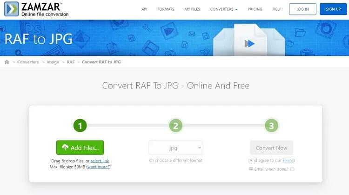Image resolution: width=349 pixels, height=195 pixels.
Task: Open the Pricing page
Action: (x=255, y=9)
